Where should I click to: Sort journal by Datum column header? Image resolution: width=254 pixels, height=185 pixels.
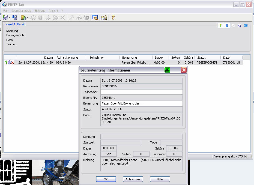35,58
